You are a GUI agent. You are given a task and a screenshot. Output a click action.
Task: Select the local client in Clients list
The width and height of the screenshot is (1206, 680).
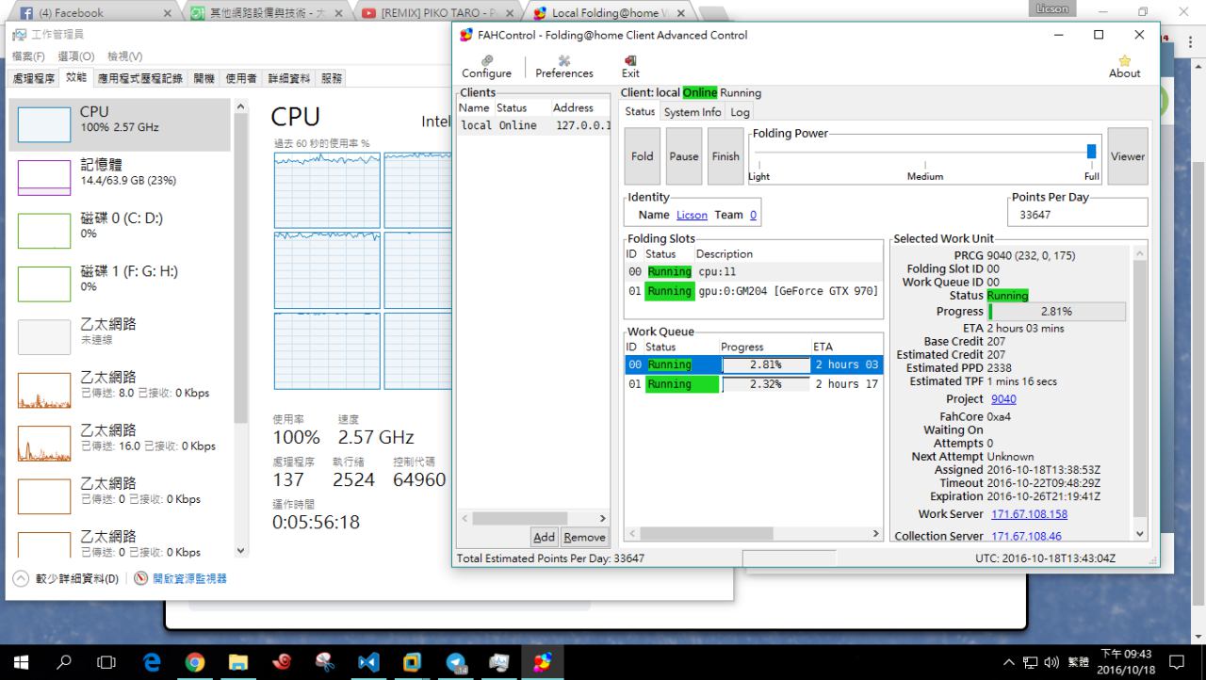click(x=534, y=125)
